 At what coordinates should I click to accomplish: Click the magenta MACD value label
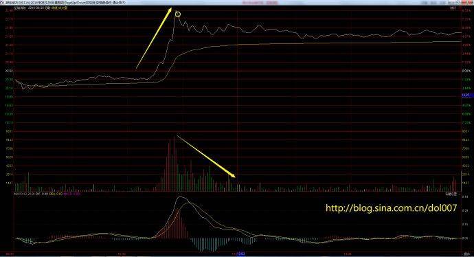pyautogui.click(x=71, y=194)
